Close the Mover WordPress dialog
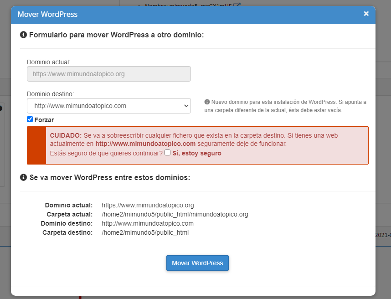 coord(366,14)
